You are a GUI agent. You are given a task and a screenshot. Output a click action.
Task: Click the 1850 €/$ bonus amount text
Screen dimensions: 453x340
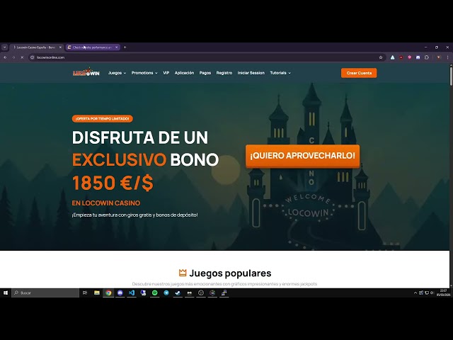click(x=113, y=183)
